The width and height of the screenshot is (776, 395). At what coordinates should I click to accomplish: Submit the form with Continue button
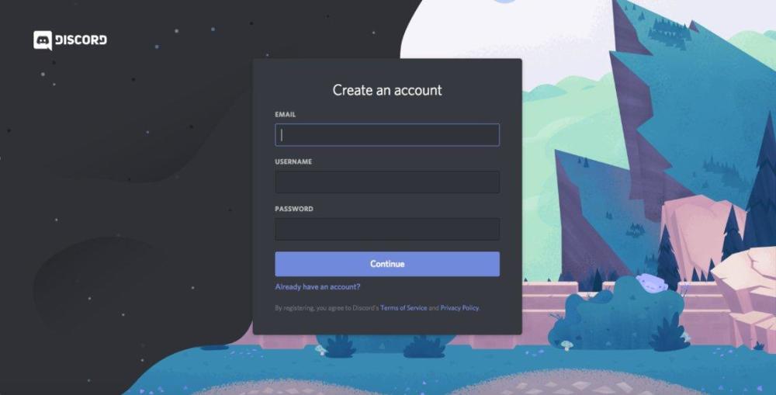click(x=387, y=264)
